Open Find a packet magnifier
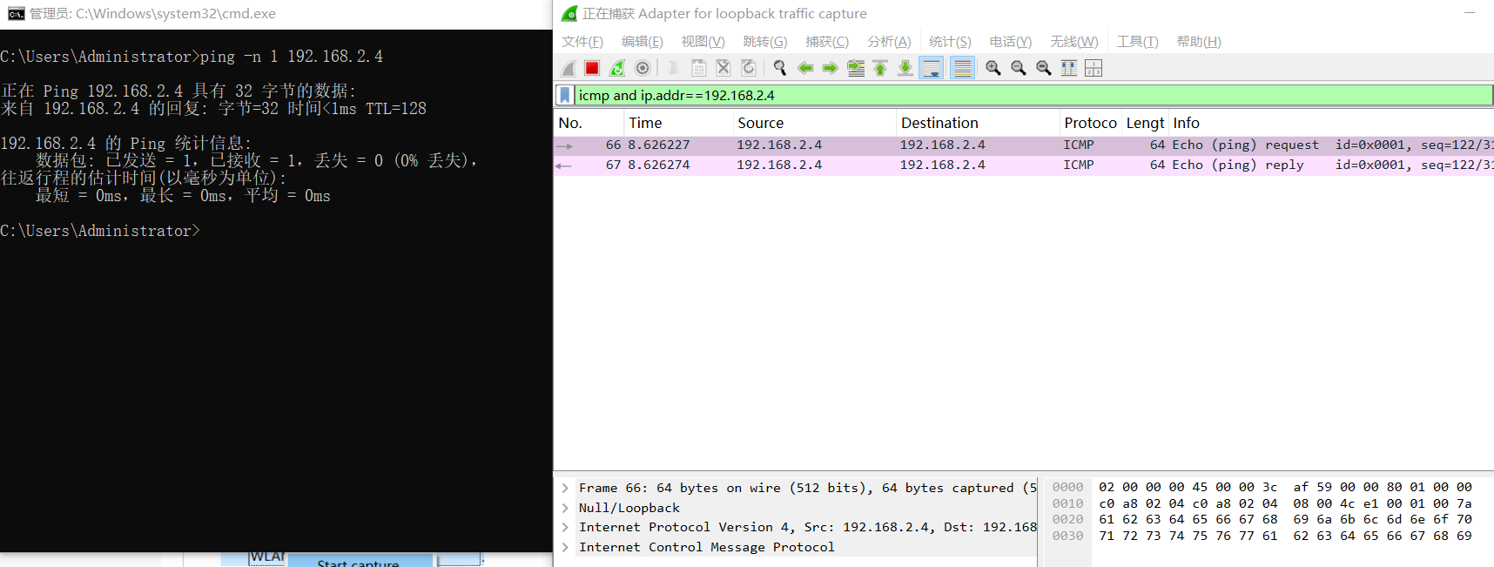This screenshot has width=1494, height=567. pyautogui.click(x=780, y=68)
